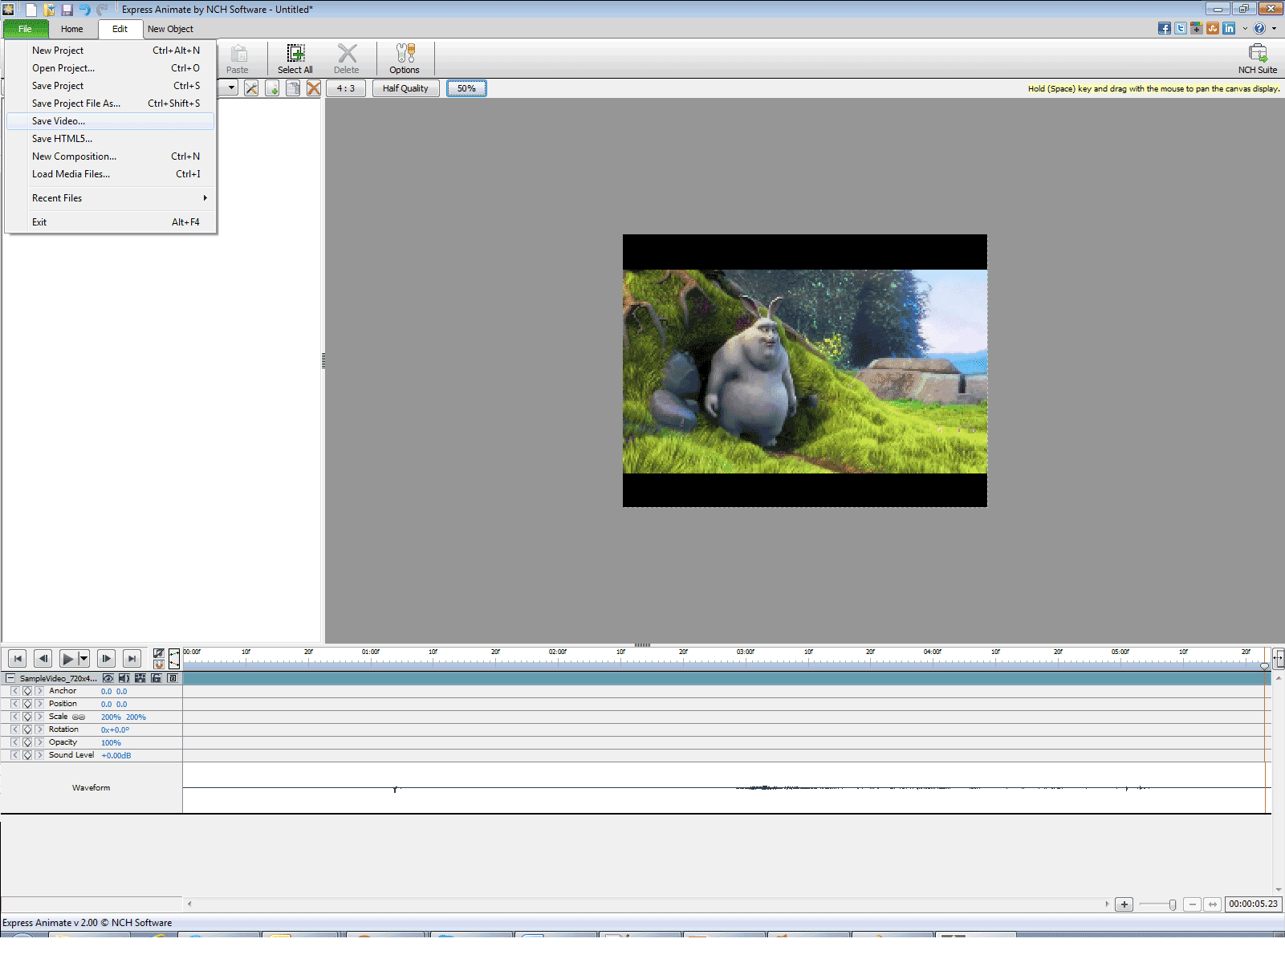Click the Scale link proportions chain icon
Viewport: 1285px width, 963px height.
coord(79,717)
